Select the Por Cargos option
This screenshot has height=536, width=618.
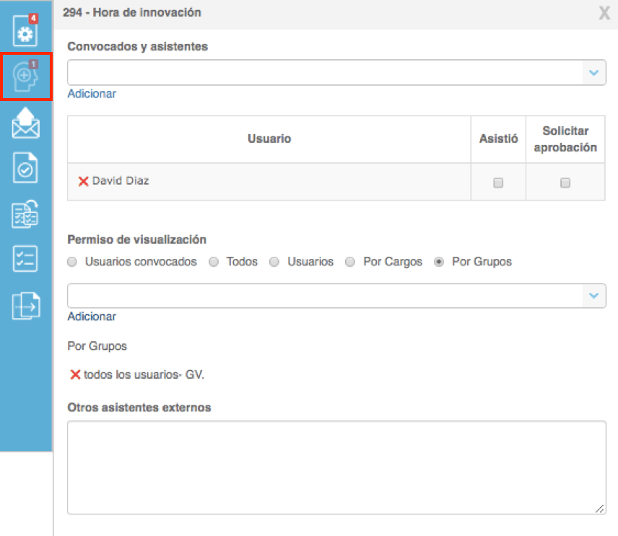(350, 262)
